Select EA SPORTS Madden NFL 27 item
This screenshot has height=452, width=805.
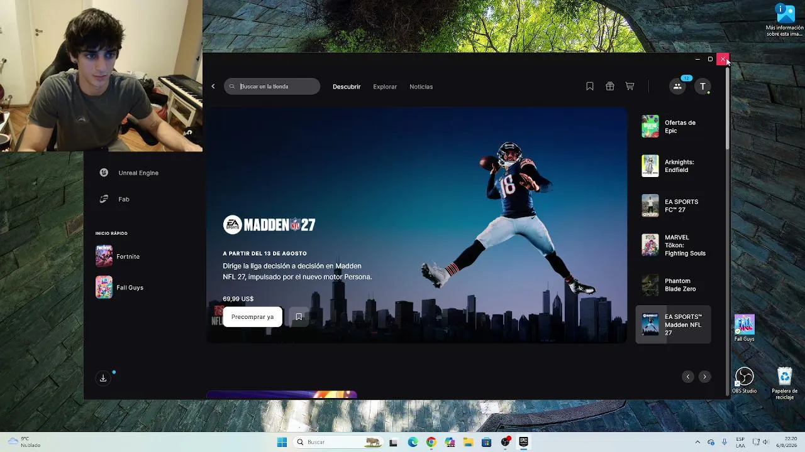point(673,325)
